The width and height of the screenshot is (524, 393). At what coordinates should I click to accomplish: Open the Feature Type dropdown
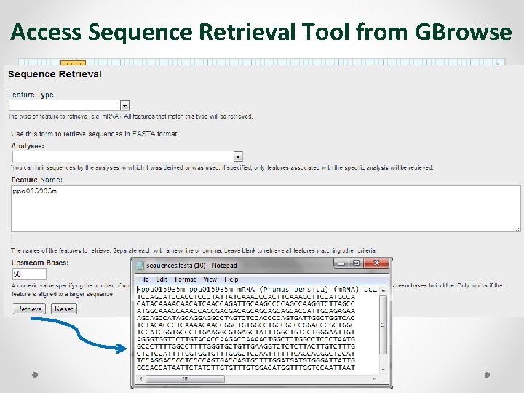pos(69,106)
